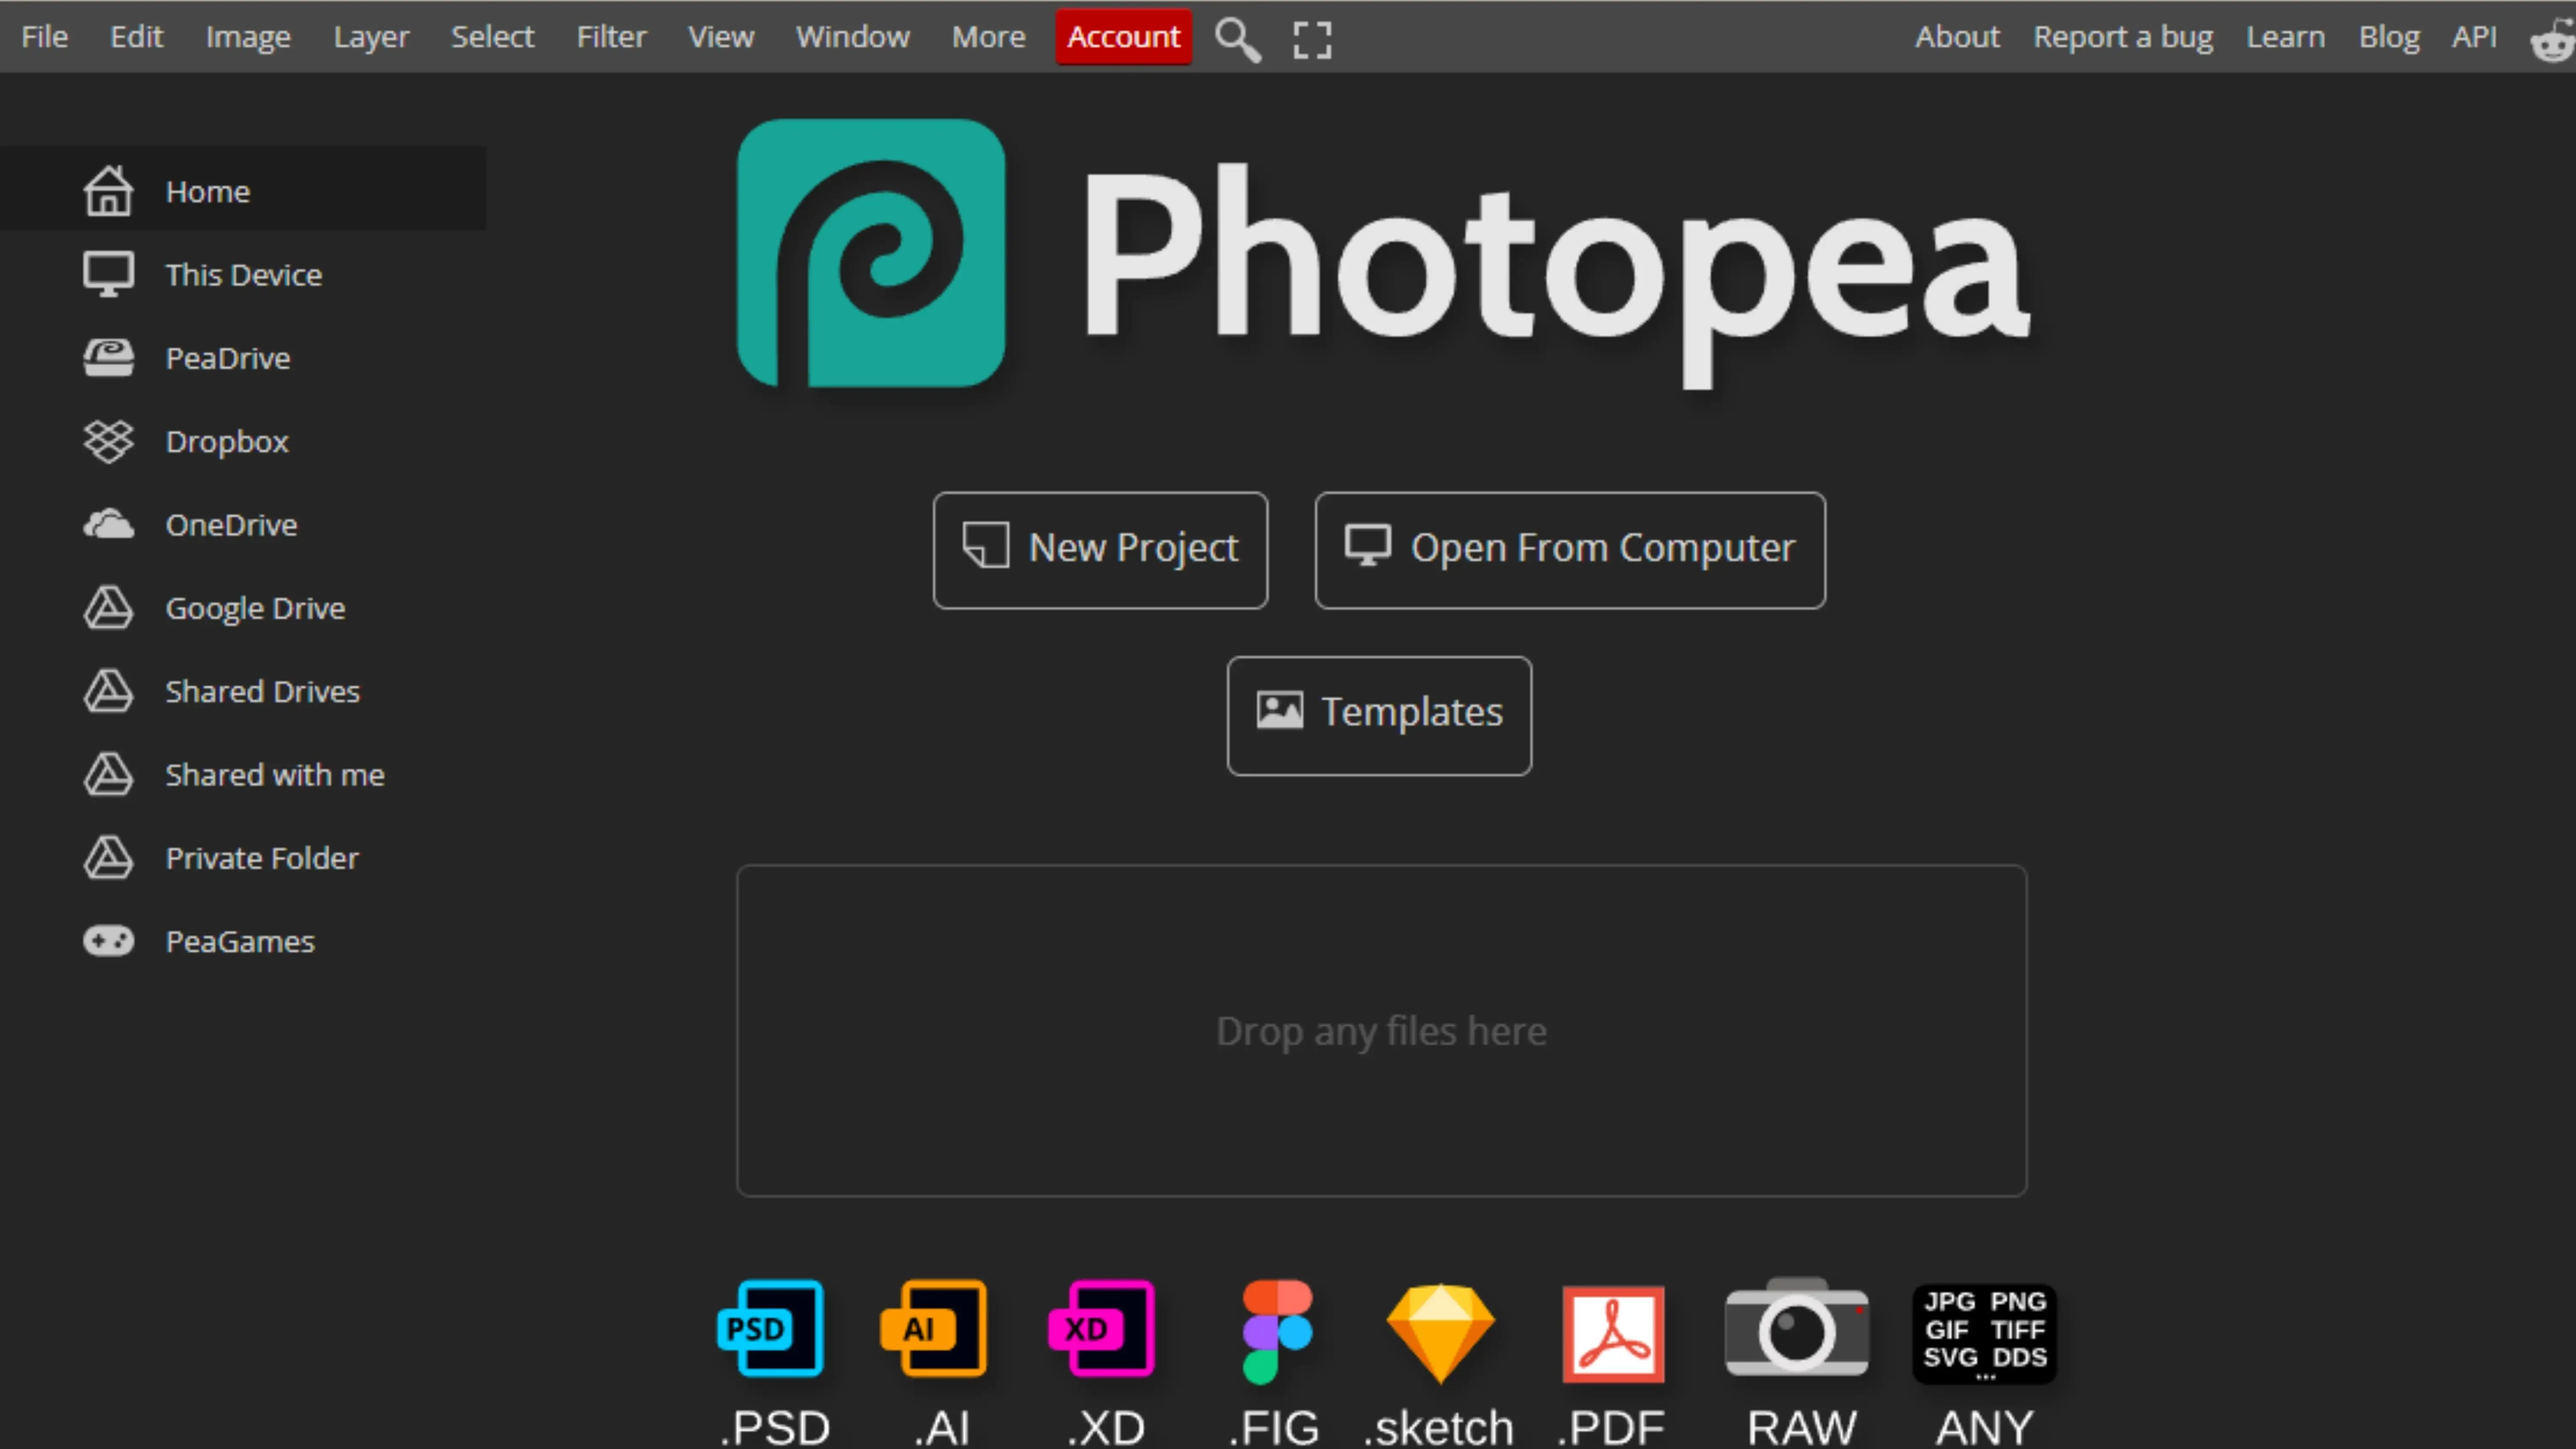2576x1449 pixels.
Task: Click the This Device monitor icon
Action: pos(108,274)
